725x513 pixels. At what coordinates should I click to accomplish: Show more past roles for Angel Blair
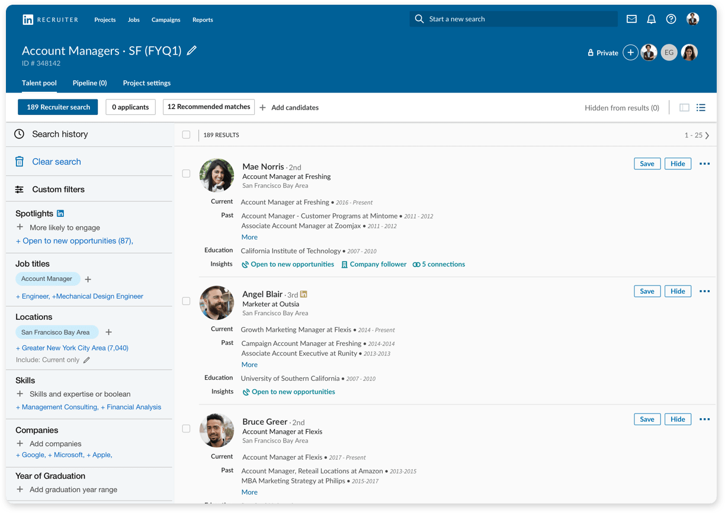pos(249,364)
